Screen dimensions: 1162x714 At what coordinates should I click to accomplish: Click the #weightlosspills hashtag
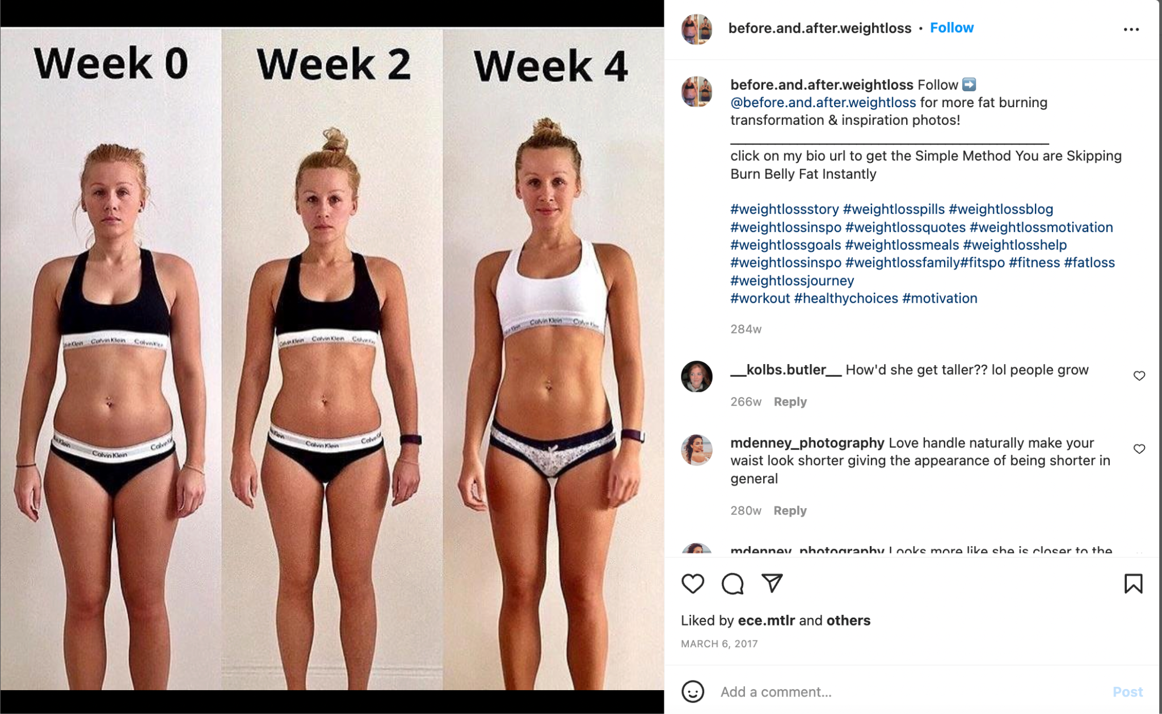pos(894,209)
